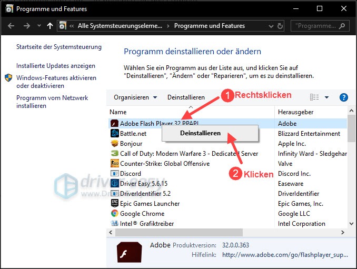
Task: Click the Deinstallieren toolbar button
Action: pyautogui.click(x=186, y=97)
